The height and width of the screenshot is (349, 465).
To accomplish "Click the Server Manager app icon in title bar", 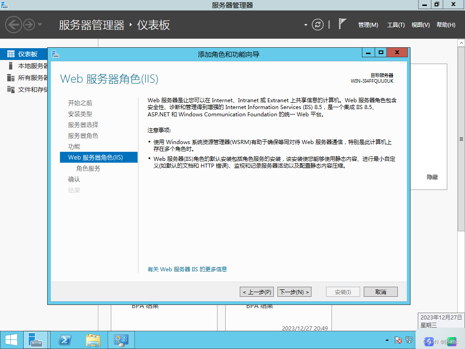I will tap(5, 5).
